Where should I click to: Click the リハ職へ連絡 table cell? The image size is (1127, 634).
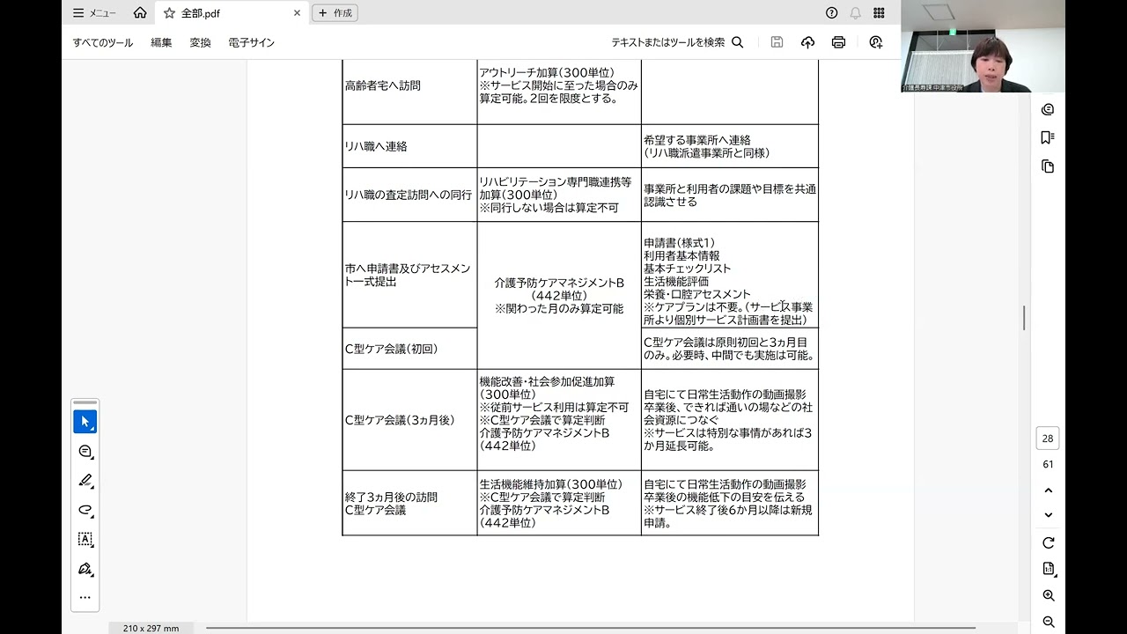[410, 146]
